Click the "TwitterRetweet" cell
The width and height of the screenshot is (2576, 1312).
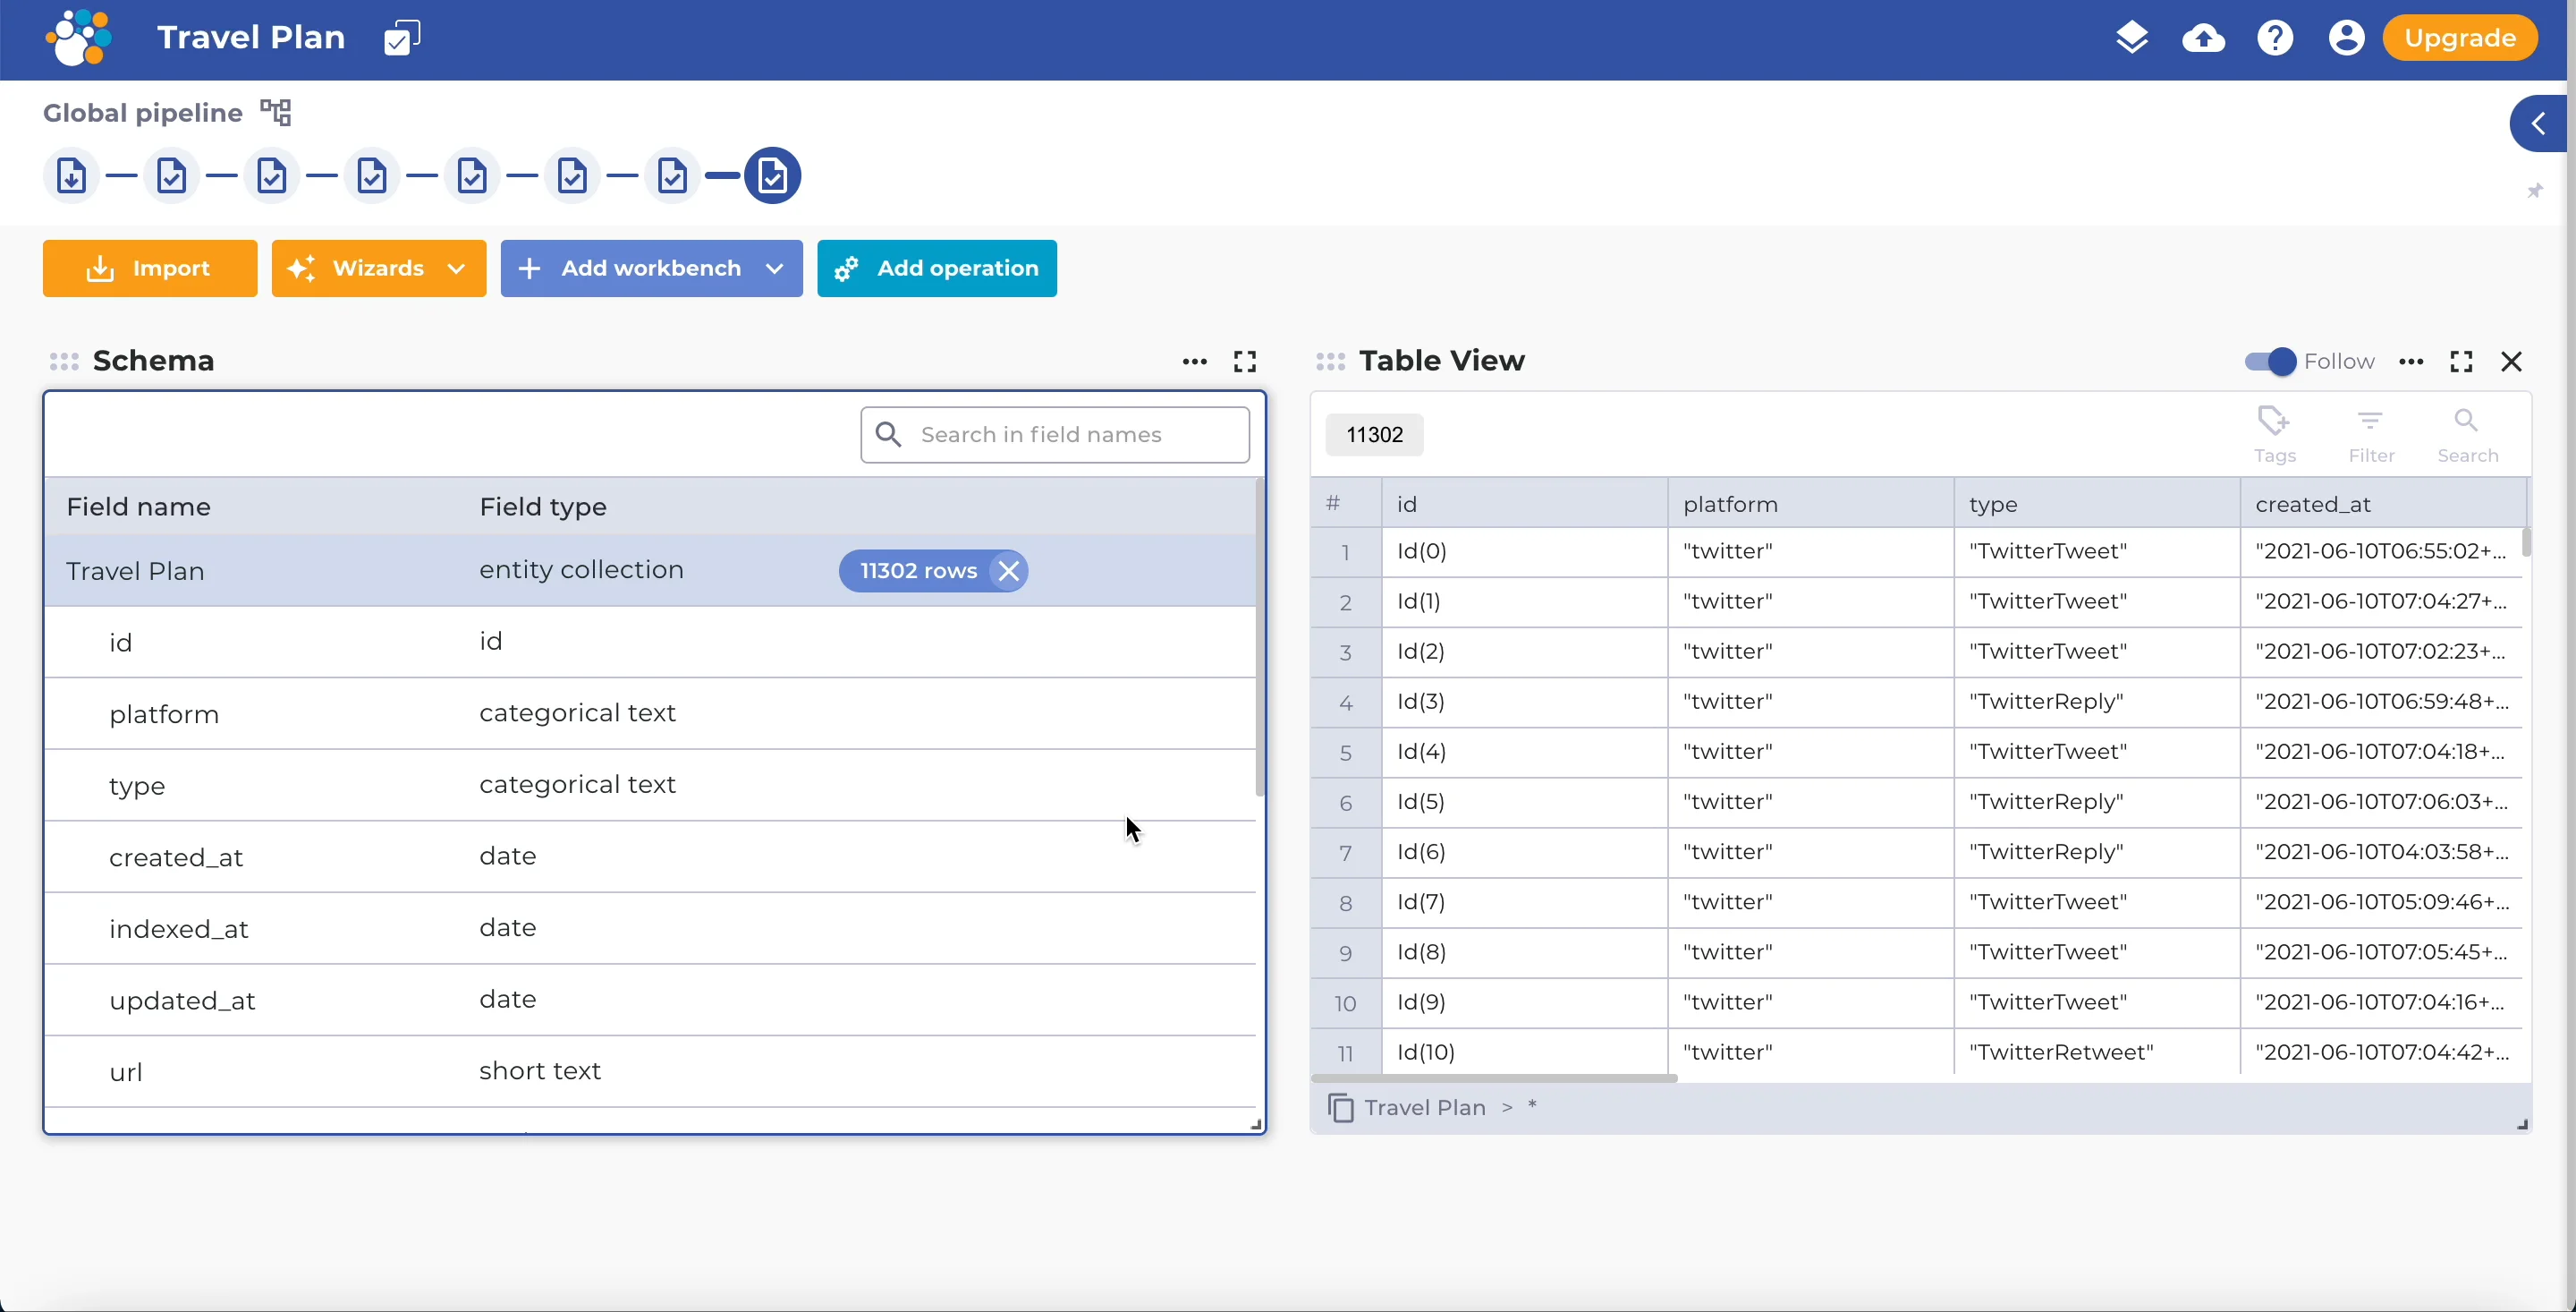pyautogui.click(x=2097, y=1052)
